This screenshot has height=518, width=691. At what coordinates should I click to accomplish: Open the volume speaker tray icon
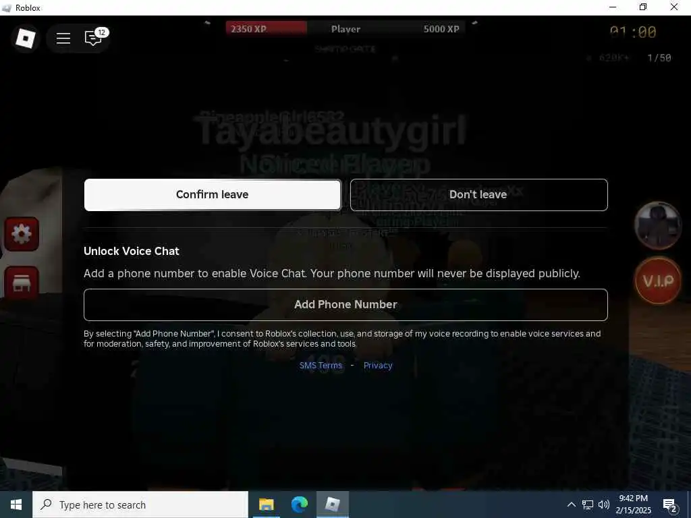604,505
